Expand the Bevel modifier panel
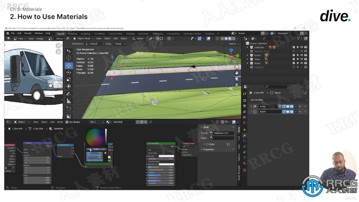Image resolution: width=359 pixels, height=202 pixels. coord(251,112)
